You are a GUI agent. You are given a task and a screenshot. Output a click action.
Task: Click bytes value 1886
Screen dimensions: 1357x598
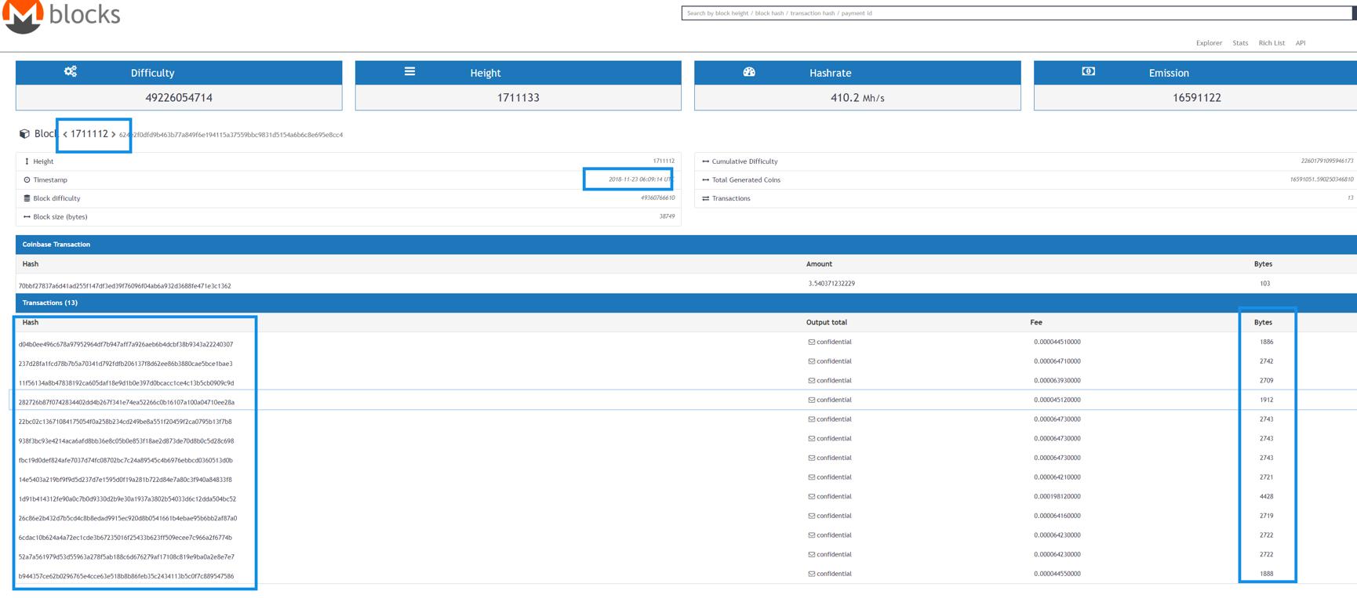click(x=1266, y=342)
